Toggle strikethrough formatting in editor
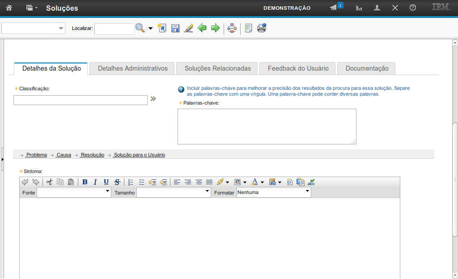This screenshot has height=279, width=458. tap(117, 182)
